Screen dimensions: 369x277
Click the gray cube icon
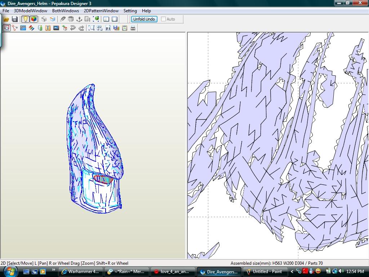[x=44, y=19]
